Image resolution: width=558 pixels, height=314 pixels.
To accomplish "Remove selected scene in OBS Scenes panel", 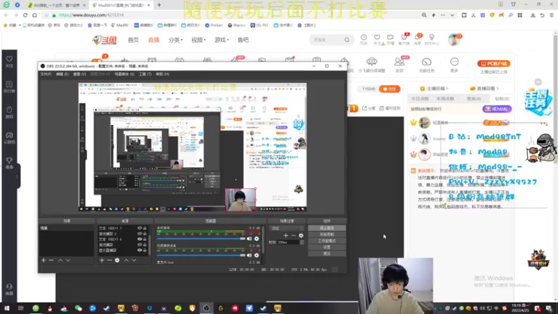I will [x=51, y=260].
